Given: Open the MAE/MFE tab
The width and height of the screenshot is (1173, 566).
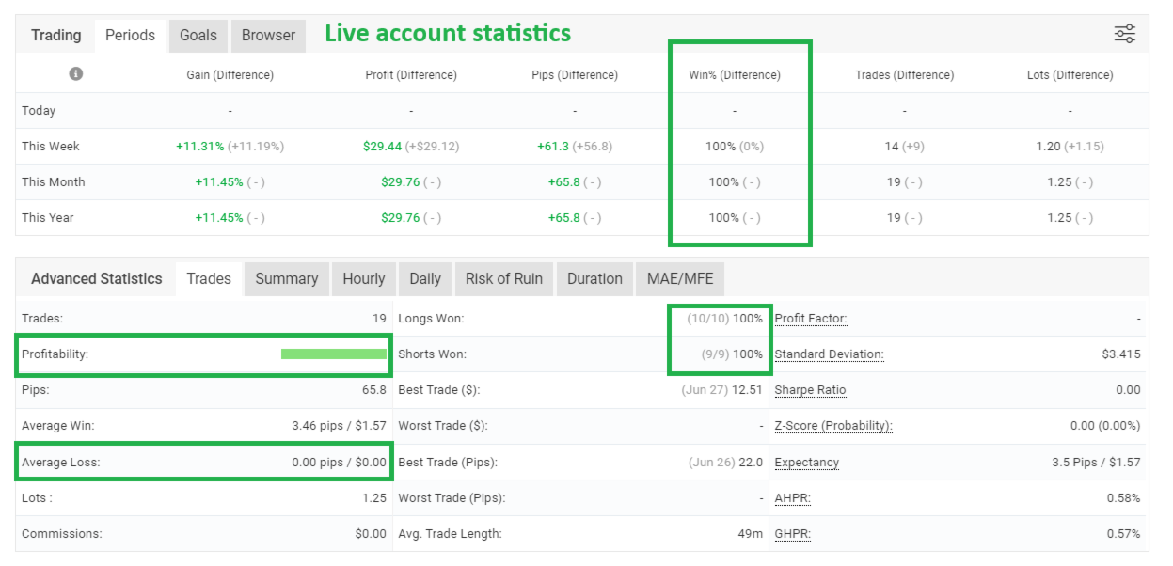Looking at the screenshot, I should pyautogui.click(x=681, y=279).
